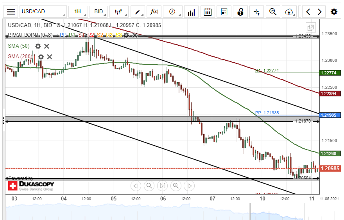Toggle the chart lock padlock icon
Screen dimensions: 344x220
(240, 12)
